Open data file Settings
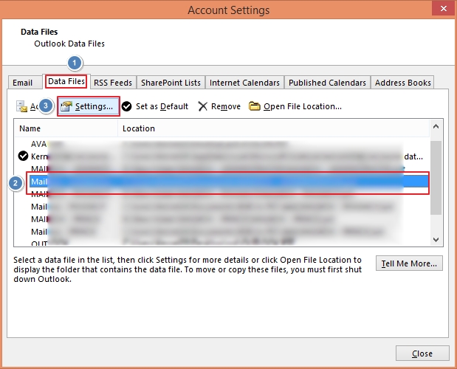The width and height of the screenshot is (457, 369). point(89,106)
